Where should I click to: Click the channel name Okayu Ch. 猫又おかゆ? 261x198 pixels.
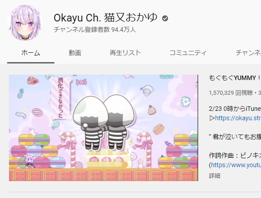click(x=106, y=18)
